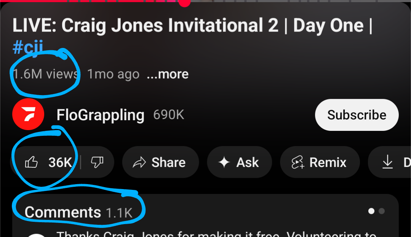The width and height of the screenshot is (411, 237).
Task: Select the first white pagination dot
Action: [x=371, y=211]
